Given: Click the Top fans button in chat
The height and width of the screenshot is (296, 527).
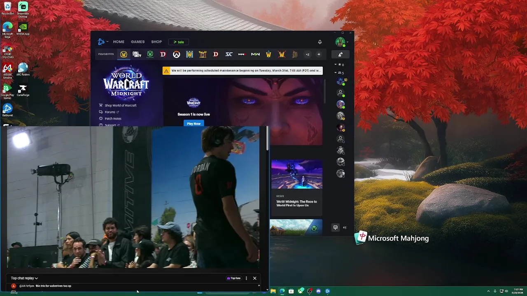Looking at the screenshot, I should (x=233, y=278).
